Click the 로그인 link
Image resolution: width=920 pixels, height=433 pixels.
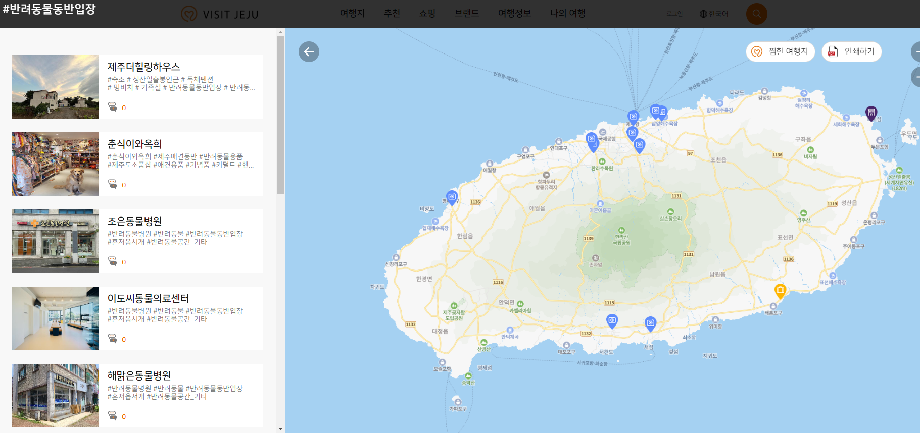(674, 14)
